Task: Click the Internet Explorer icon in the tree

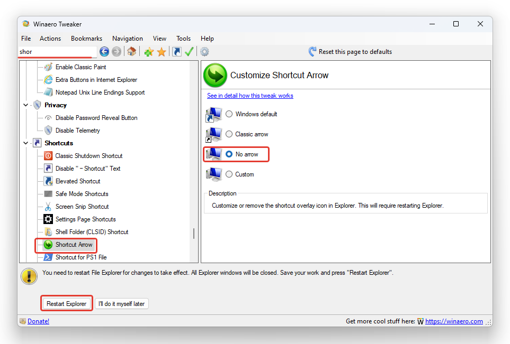Action: 48,80
